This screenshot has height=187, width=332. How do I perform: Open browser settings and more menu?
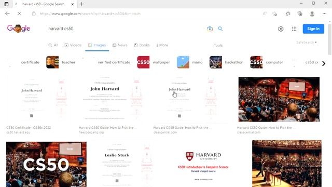tap(324, 14)
